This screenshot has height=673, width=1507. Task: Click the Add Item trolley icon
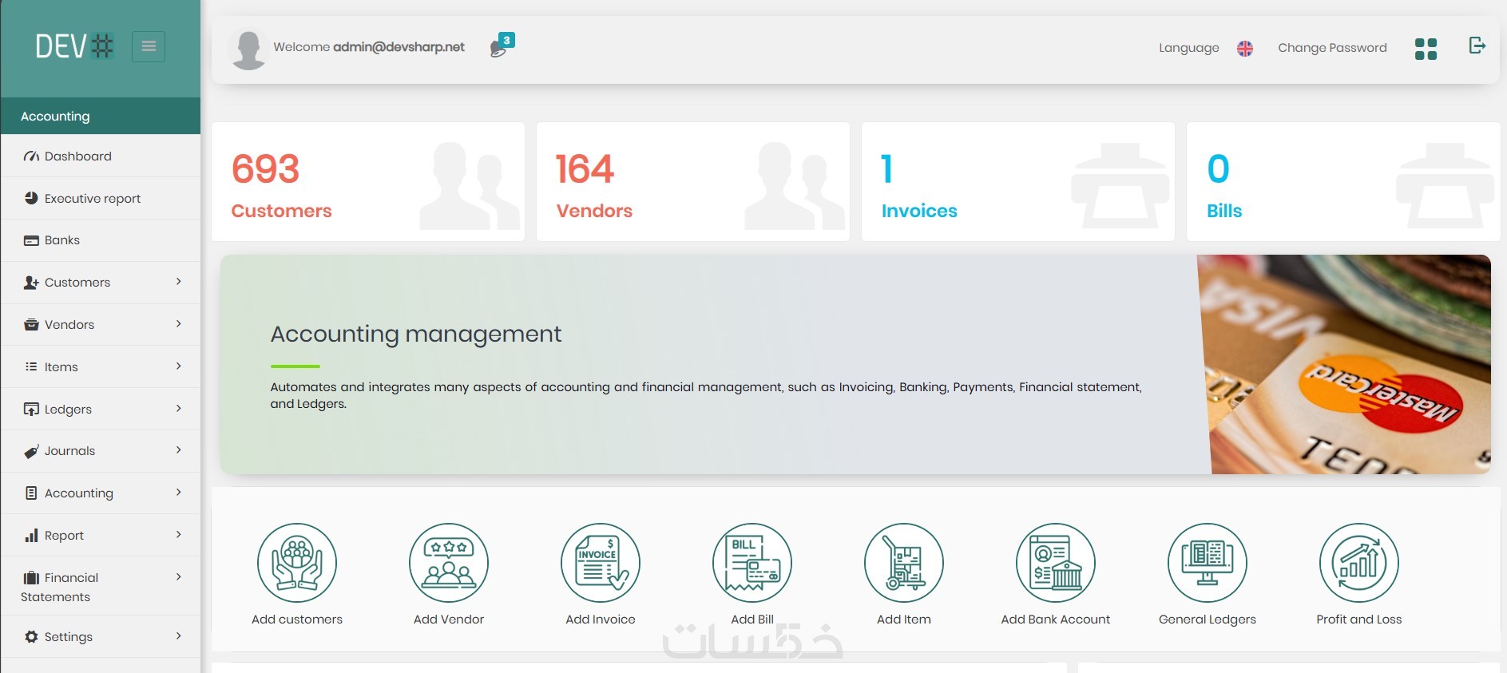[x=904, y=563]
